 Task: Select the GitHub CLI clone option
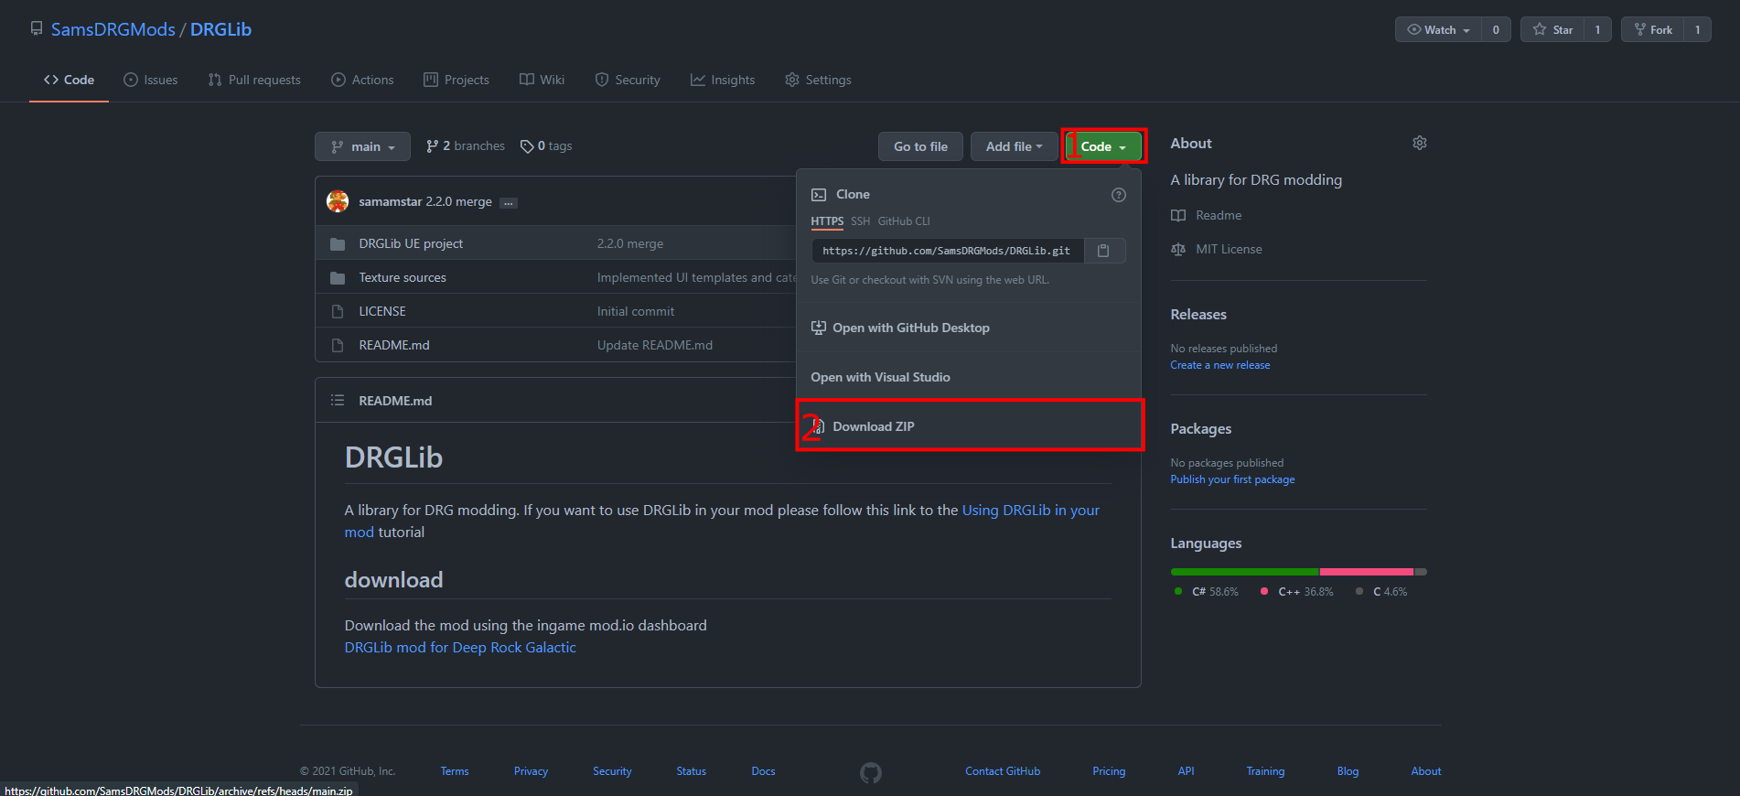coord(904,221)
